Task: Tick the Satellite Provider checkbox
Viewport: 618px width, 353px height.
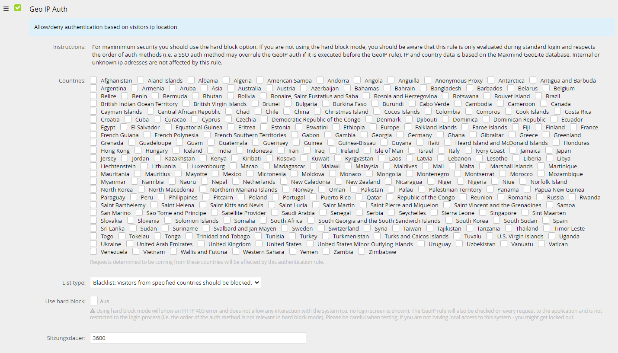Action: tap(215, 212)
